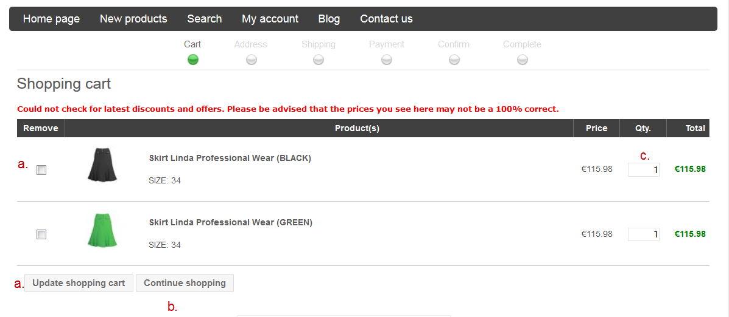Screen dimensions: 729x317
Task: Go to New products menu item
Action: pos(133,19)
